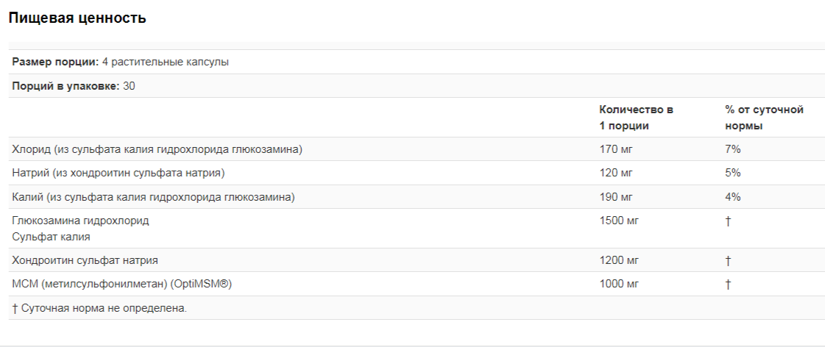Click the 5% daily value cell

[732, 173]
